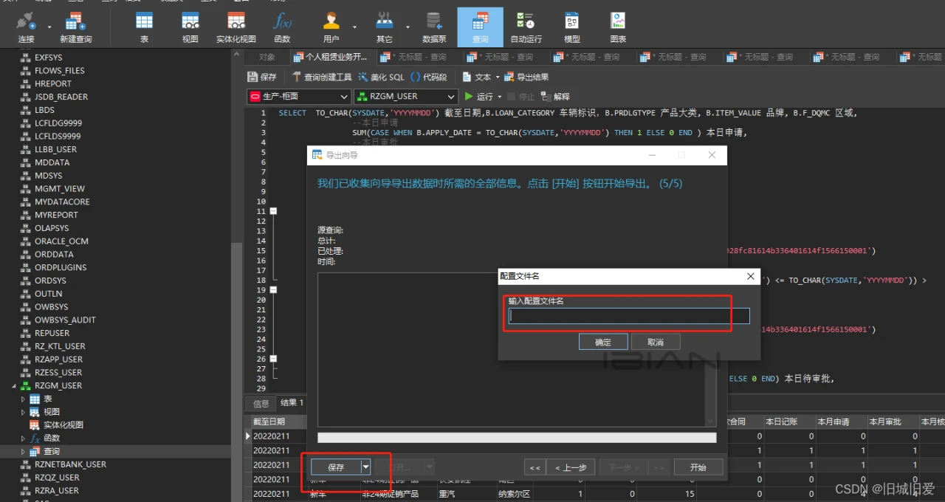
Task: Expand the 函数 node under RZGM_USER
Action: coord(23,438)
